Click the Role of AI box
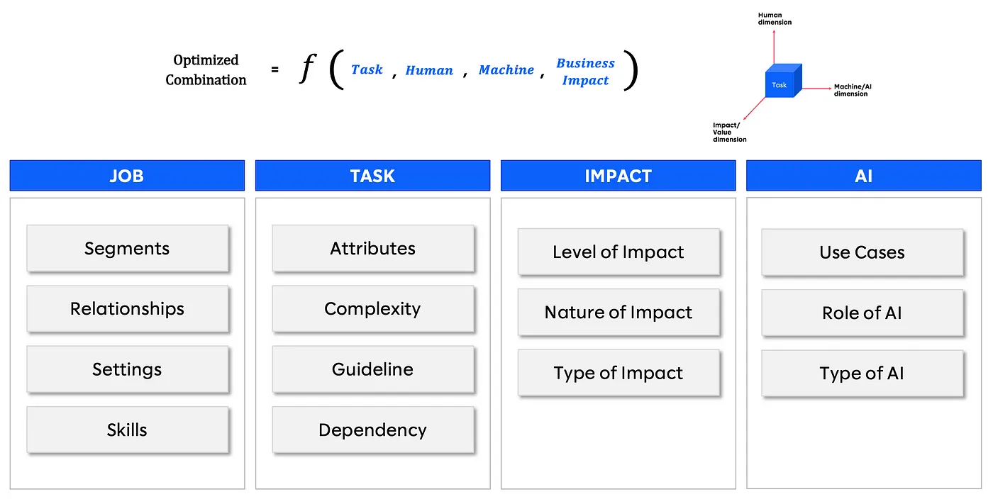Viewport: 993px width, 499px height. (862, 313)
